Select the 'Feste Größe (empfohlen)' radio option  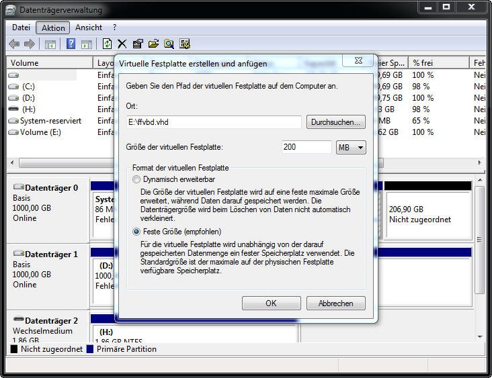coord(137,232)
